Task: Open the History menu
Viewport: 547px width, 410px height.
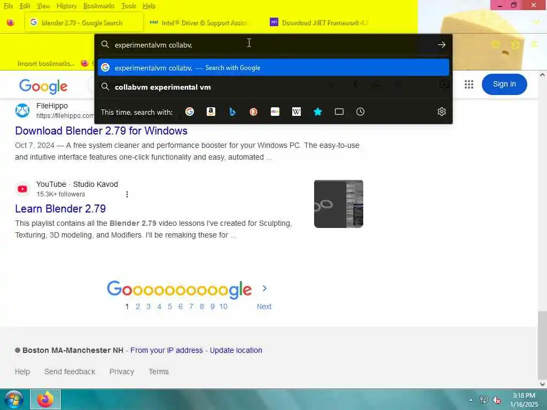Action: click(x=67, y=6)
